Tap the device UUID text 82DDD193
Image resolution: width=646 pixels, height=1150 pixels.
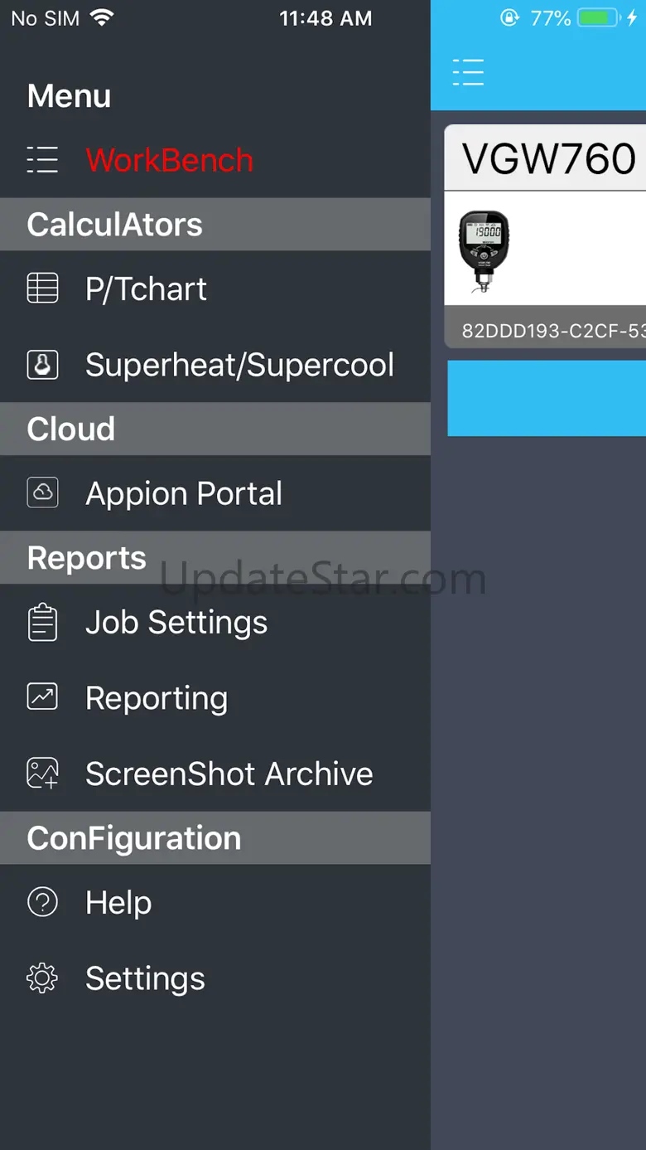[552, 331]
